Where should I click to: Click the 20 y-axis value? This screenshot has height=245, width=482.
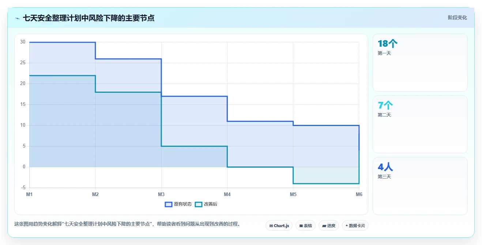(x=23, y=84)
